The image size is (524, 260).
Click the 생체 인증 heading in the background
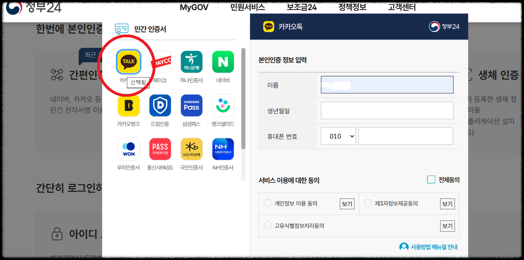point(498,75)
